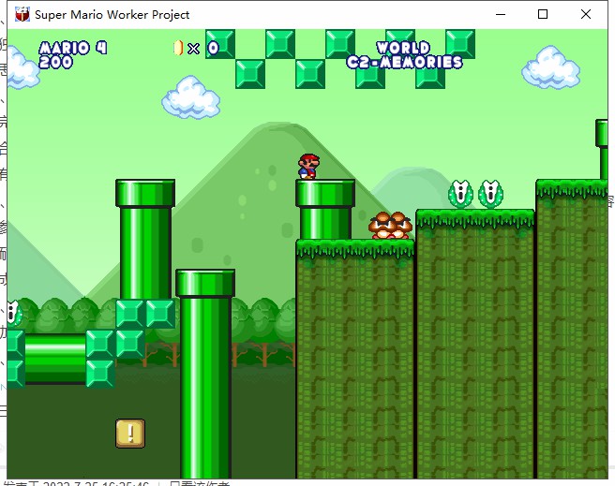Click the "C2-MEMORIES" level name

(404, 62)
